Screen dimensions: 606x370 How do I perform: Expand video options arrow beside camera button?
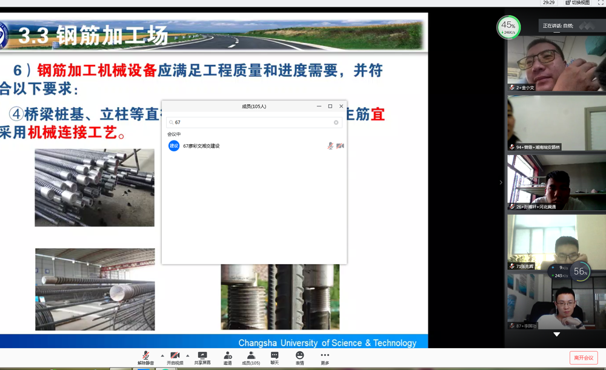point(188,355)
